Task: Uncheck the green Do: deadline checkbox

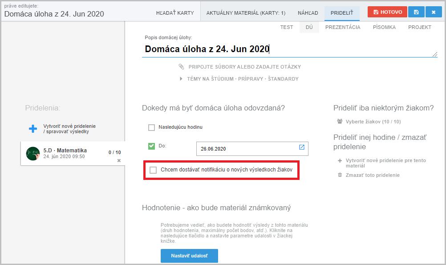Action: [x=151, y=146]
